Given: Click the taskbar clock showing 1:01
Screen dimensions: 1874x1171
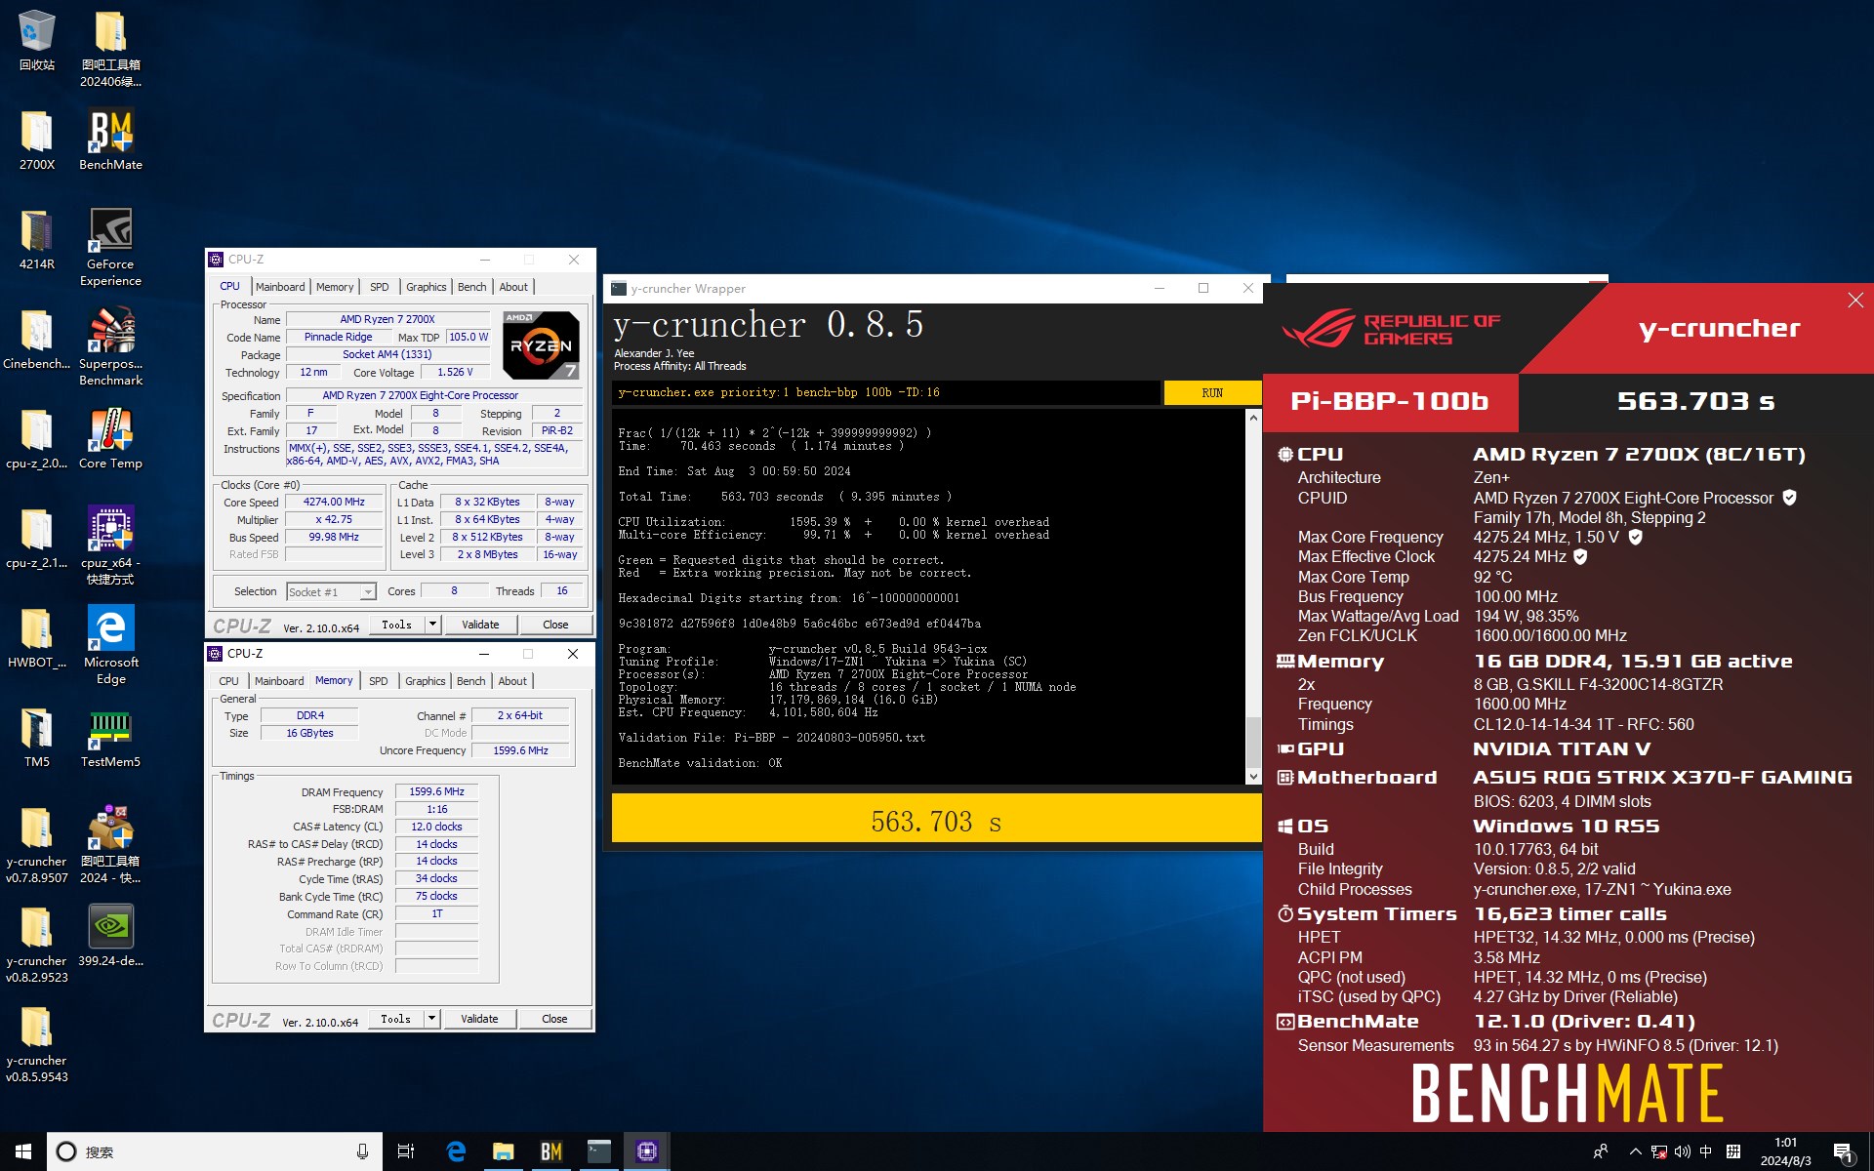Looking at the screenshot, I should (1785, 1151).
